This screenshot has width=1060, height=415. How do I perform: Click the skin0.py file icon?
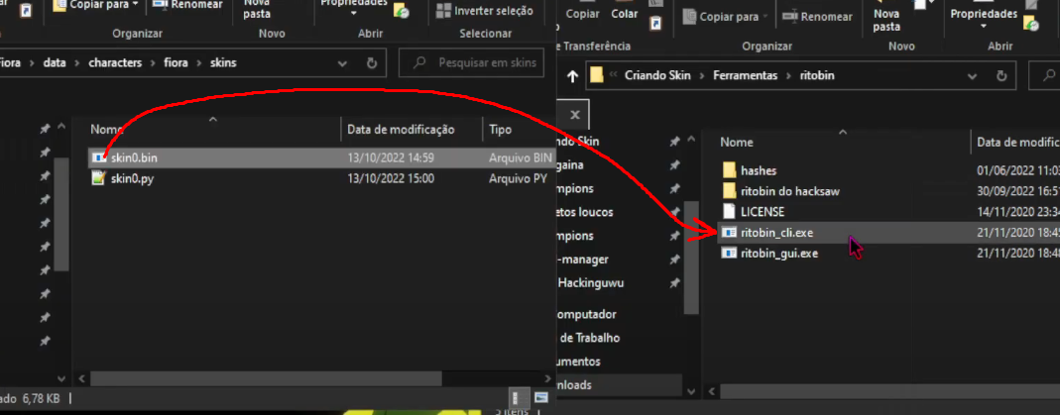click(x=99, y=179)
